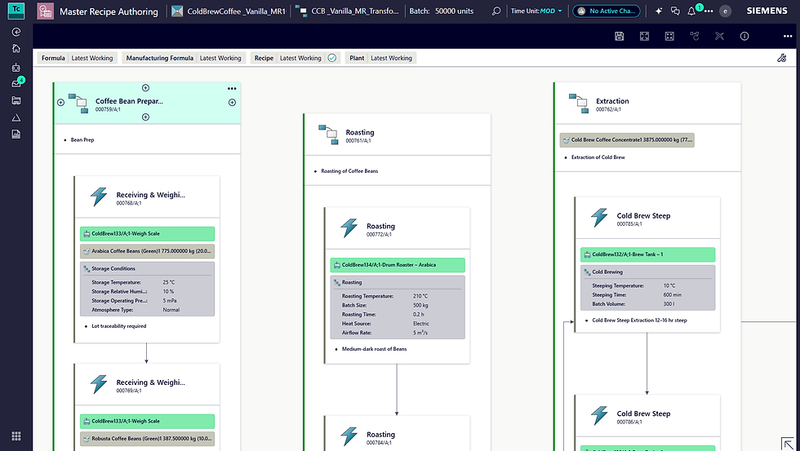Click the Recipe checkmark status toggle
This screenshot has width=800, height=451.
click(x=332, y=58)
